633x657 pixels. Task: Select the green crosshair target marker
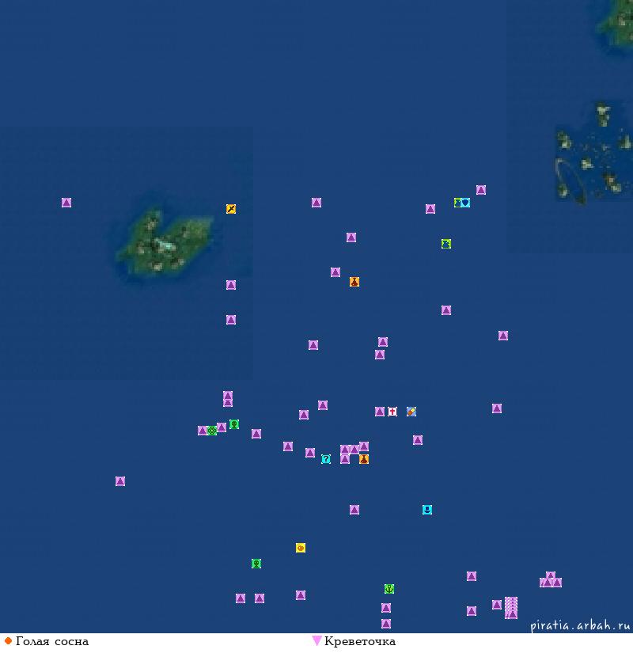[x=212, y=431]
